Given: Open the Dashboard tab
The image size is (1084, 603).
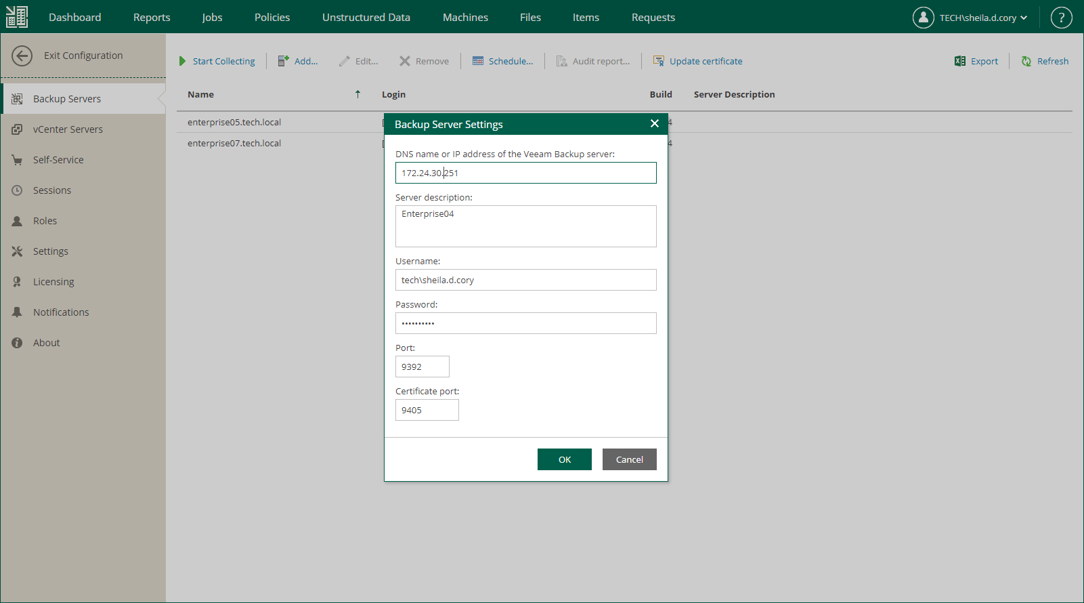Looking at the screenshot, I should coord(75,18).
